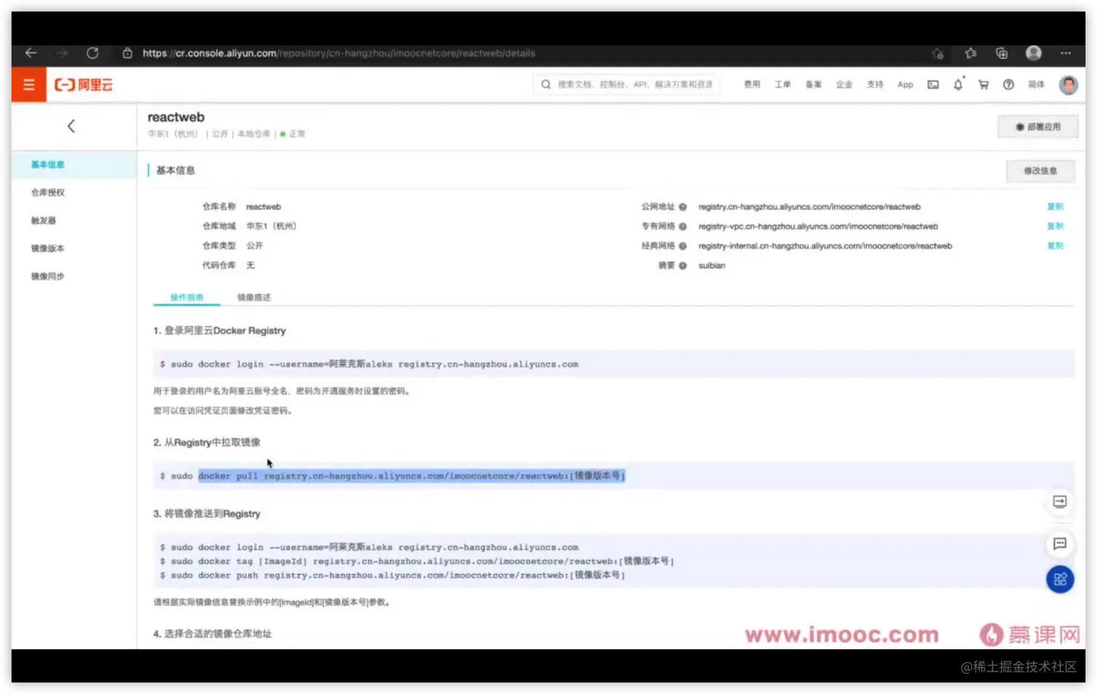This screenshot has height=694, width=1097.
Task: Click info icon next to 专有网络
Action: point(683,226)
